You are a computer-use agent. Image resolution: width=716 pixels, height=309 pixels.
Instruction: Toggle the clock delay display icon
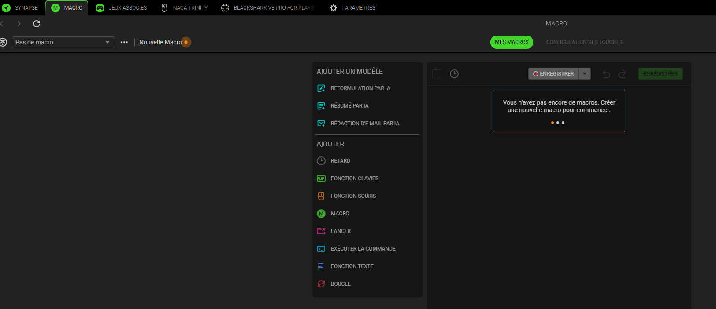[454, 74]
